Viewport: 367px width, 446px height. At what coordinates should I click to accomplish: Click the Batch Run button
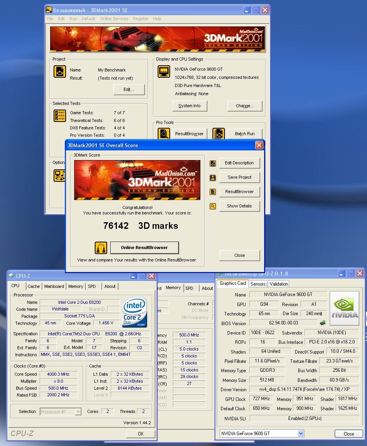245,134
